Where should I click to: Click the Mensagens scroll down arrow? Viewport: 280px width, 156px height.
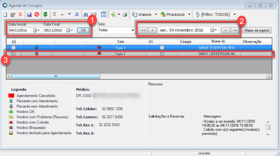pyautogui.click(x=268, y=135)
